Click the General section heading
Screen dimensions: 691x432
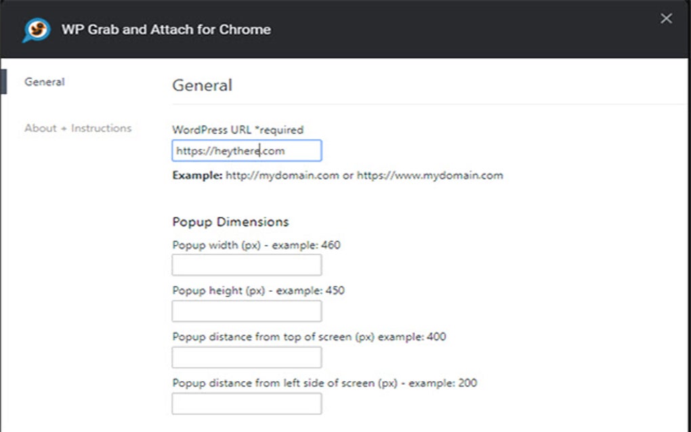pyautogui.click(x=202, y=85)
